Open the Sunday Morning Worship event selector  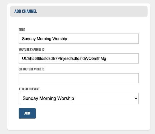coord(79,98)
